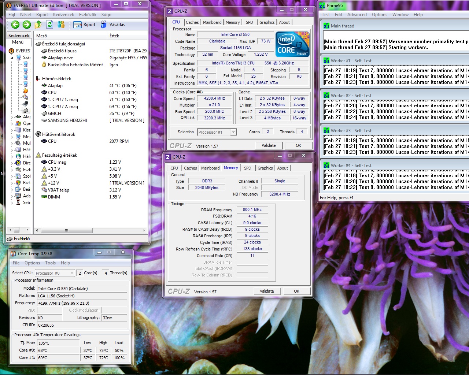Click OK in the upper CPU-Z window

pos(299,145)
